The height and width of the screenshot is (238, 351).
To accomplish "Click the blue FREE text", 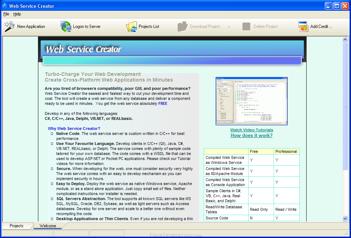I will coord(163,103).
